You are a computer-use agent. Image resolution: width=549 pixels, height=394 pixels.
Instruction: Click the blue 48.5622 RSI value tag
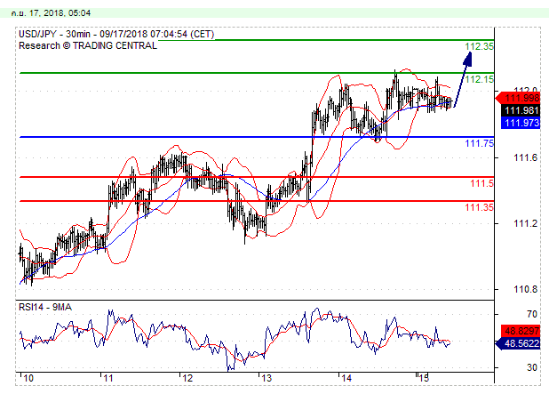(x=519, y=343)
